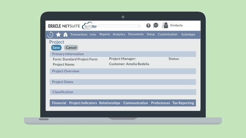Expand the Project Overview section
The width and height of the screenshot is (246, 138).
click(123, 71)
